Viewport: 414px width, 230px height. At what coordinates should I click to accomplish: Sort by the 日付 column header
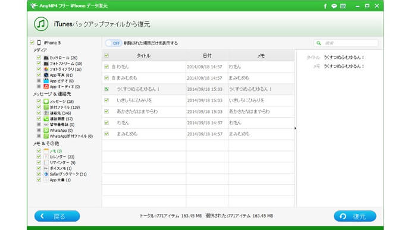(207, 56)
